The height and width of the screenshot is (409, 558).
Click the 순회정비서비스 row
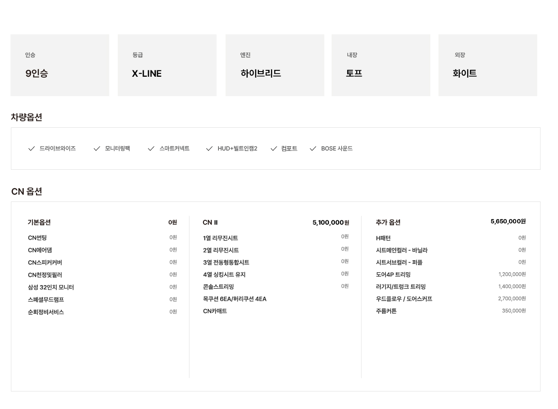click(x=102, y=312)
